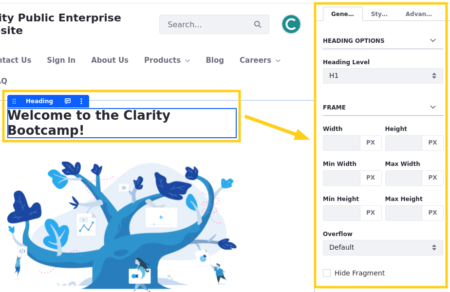The height and width of the screenshot is (292, 450).
Task: Click the Width input field
Action: [x=341, y=143]
